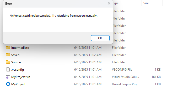194x97 pixels.
Task: Select the Saved folder icon
Action: click(x=8, y=55)
